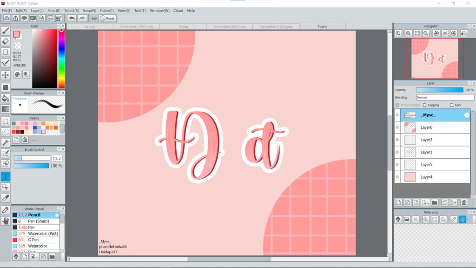This screenshot has width=476, height=268.
Task: Switch to the 70.png tab
Action: (183, 27)
